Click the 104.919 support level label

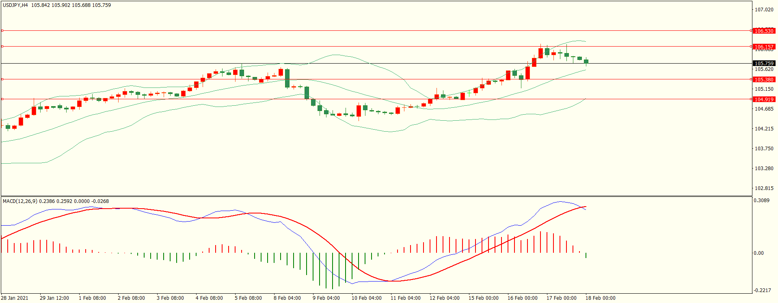(x=764, y=99)
